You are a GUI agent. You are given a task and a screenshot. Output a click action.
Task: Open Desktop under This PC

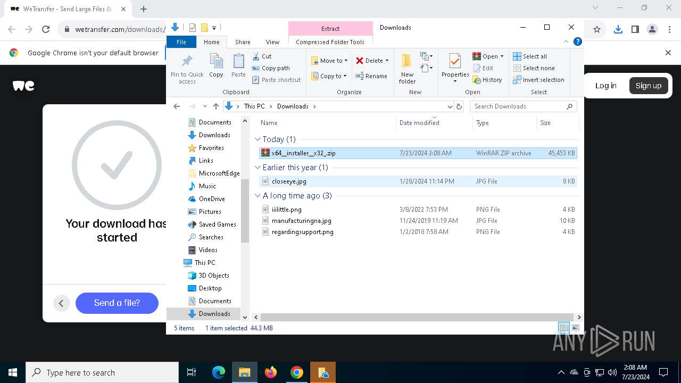[x=205, y=288]
